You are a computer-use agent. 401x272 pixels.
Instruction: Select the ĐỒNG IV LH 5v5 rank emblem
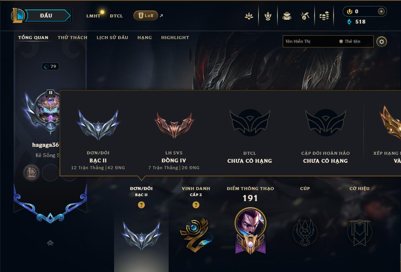click(174, 125)
